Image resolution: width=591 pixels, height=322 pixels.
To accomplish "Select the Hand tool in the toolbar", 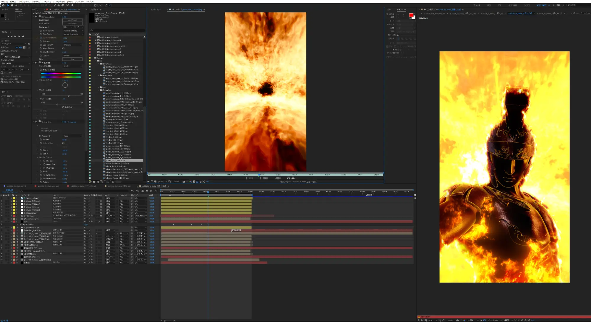I will [12, 5].
